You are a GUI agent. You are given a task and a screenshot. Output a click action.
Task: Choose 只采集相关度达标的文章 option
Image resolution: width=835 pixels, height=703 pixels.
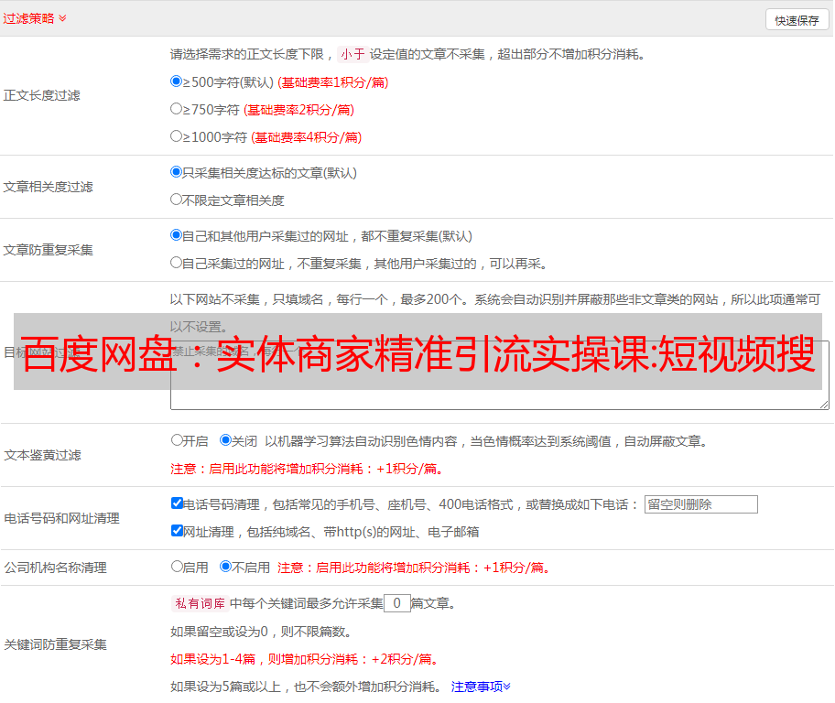point(177,172)
